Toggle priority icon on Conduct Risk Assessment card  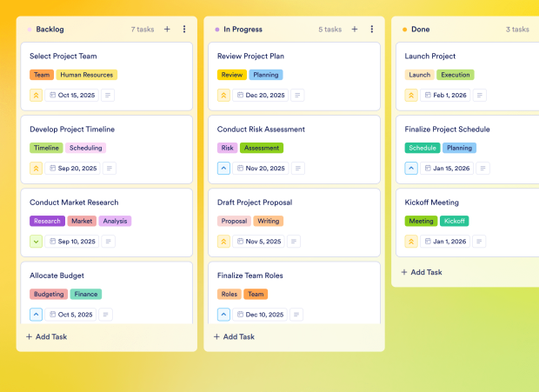[224, 168]
